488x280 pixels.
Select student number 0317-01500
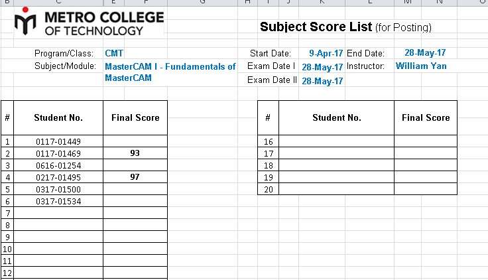pyautogui.click(x=58, y=189)
